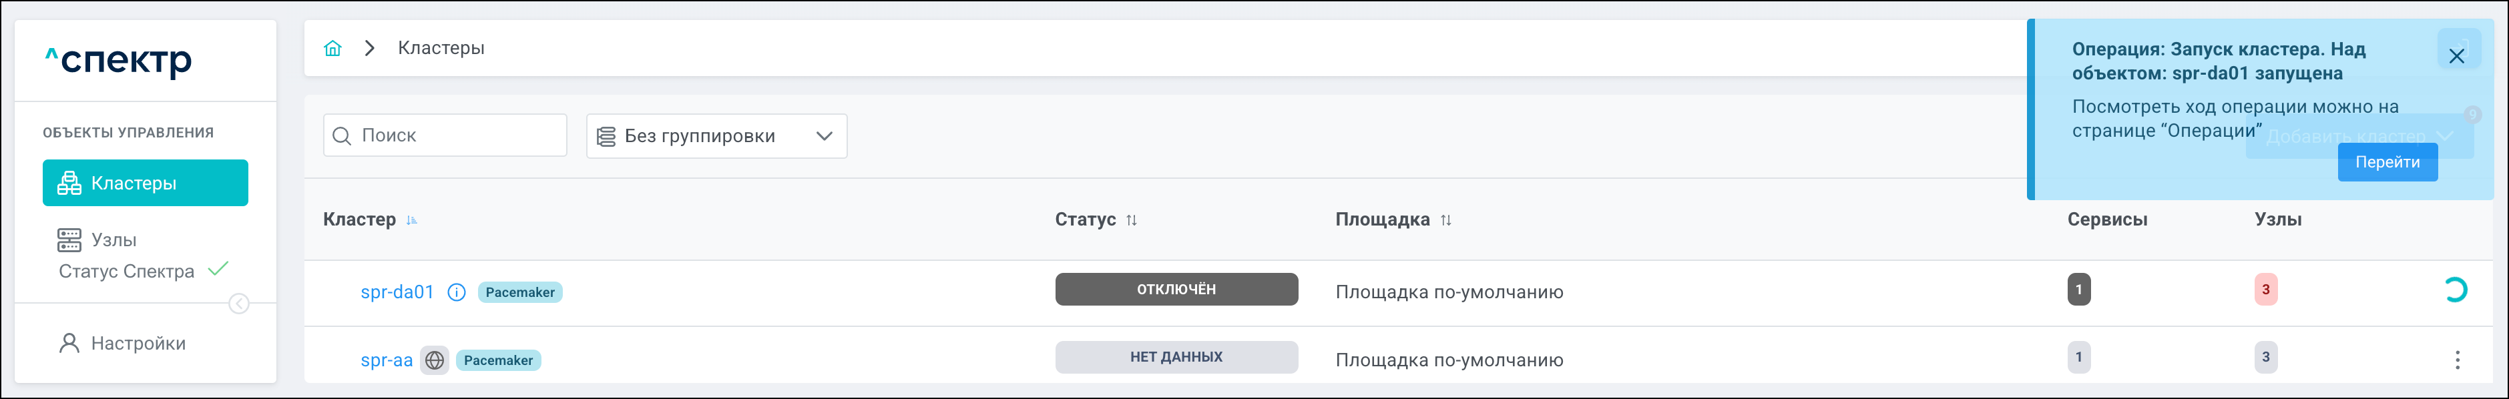Open the spr-aa cluster link
Screen dimensions: 2509x399
387,360
